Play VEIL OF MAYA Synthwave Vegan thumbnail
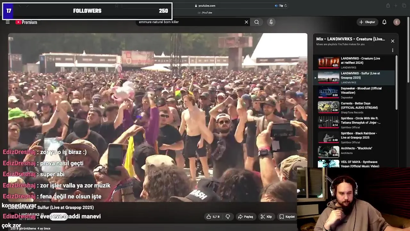 click(328, 164)
